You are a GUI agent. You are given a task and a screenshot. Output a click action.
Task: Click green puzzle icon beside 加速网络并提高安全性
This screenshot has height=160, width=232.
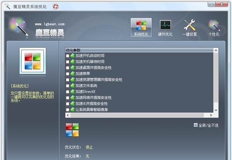coord(73,98)
